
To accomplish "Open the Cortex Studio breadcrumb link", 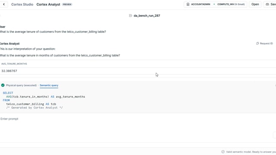I will (22, 4).
